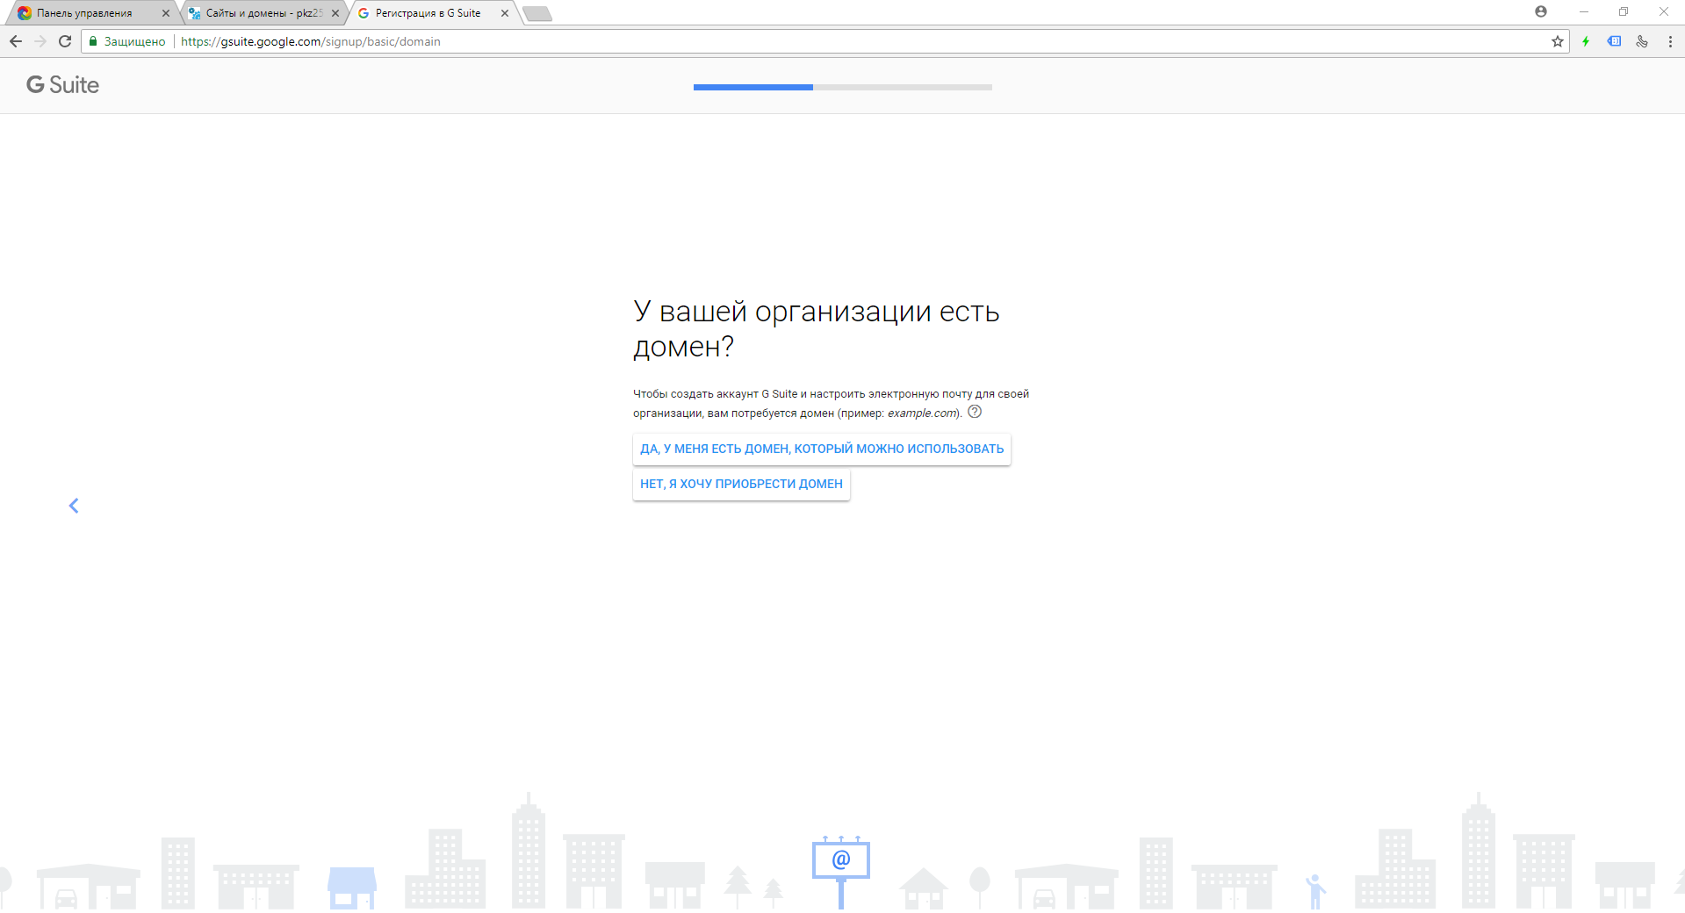Close the Панель управления tab
1685x913 pixels.
(166, 13)
